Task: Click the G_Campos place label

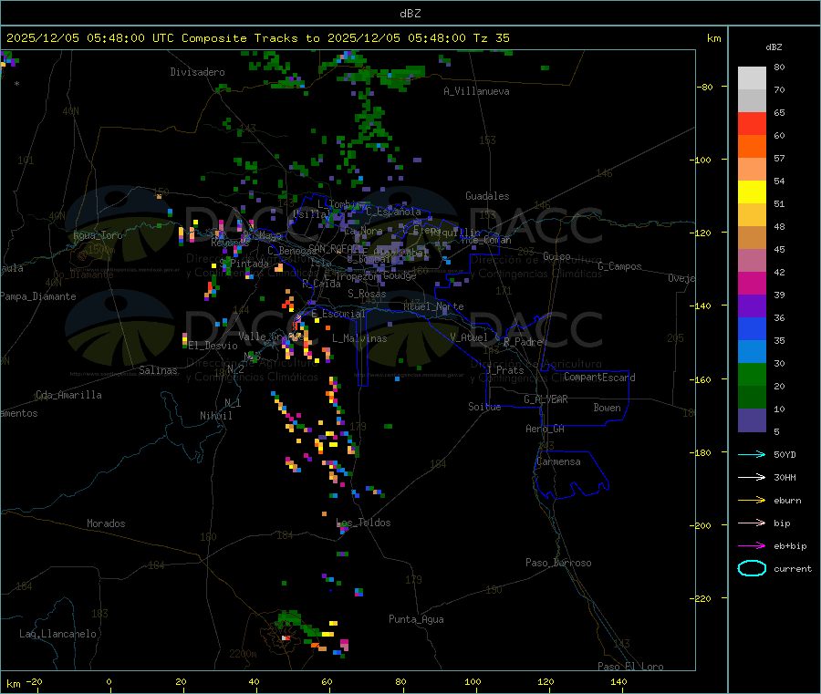Action: 619,266
